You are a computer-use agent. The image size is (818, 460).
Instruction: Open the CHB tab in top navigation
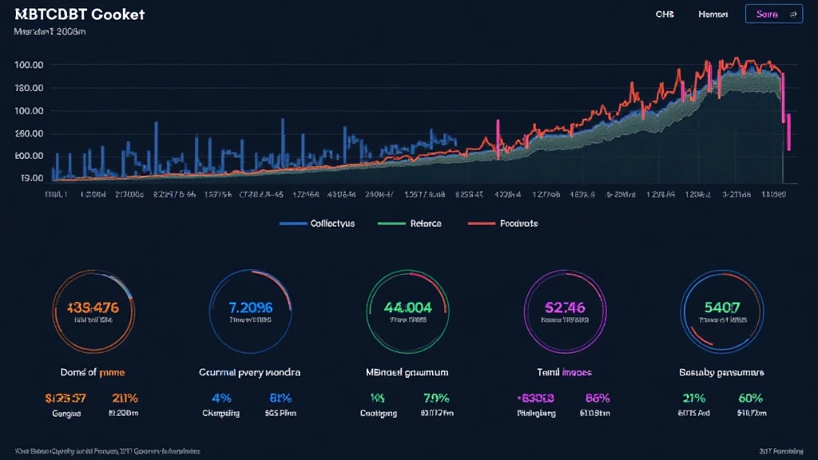[665, 14]
